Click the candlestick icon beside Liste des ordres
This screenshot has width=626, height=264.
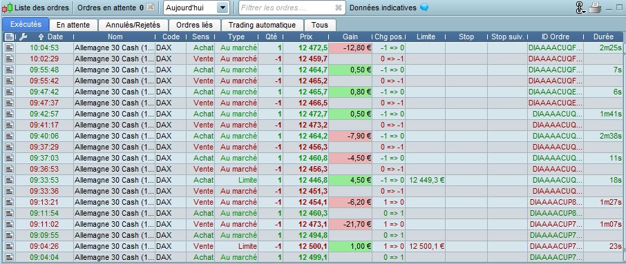point(7,8)
